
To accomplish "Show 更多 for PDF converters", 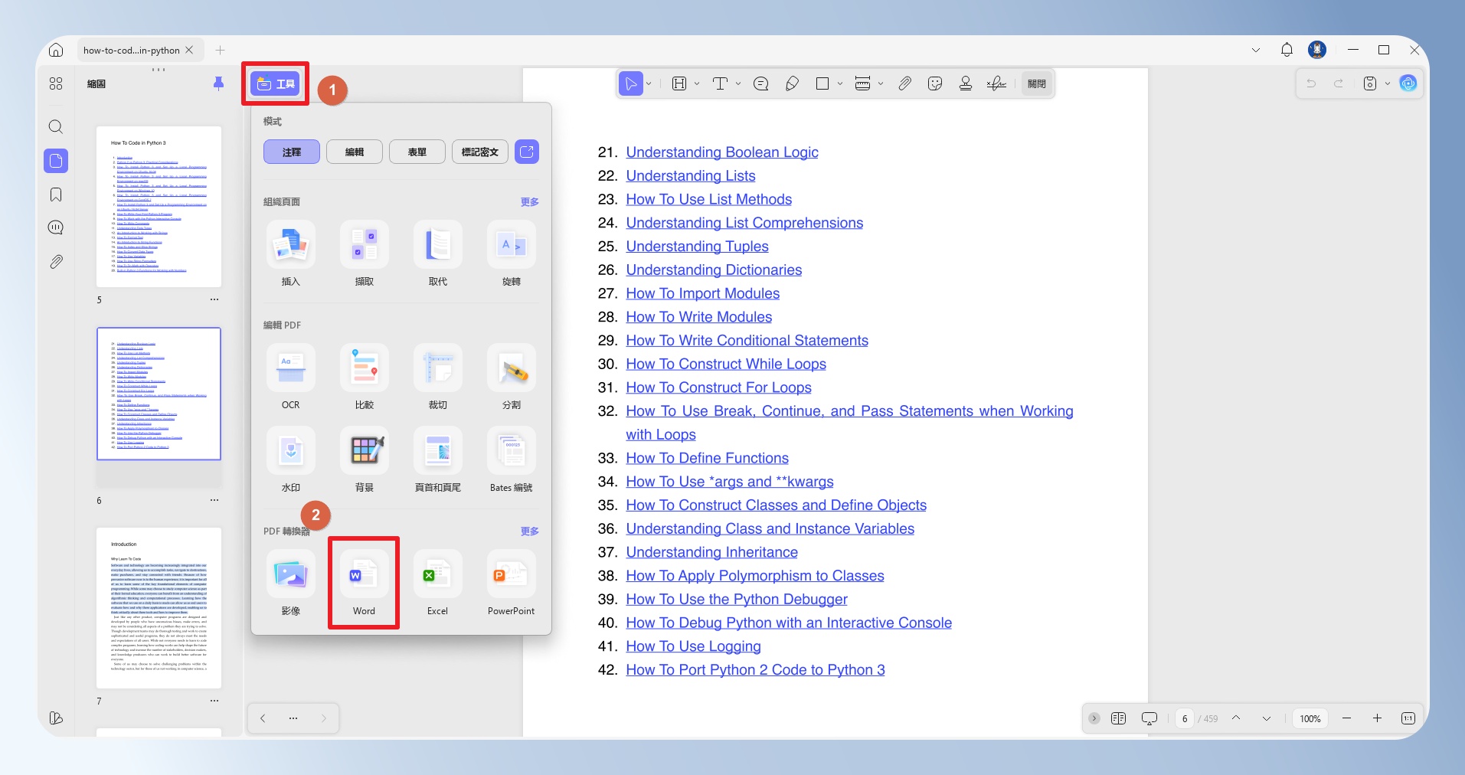I will pyautogui.click(x=530, y=531).
